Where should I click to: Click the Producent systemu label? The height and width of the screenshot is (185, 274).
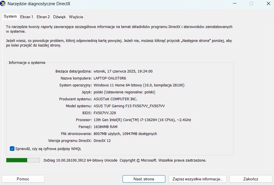(75, 99)
